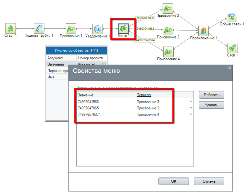Open transition dropdown for Присвоение 2 row
The image size is (248, 195).
pos(191,108)
